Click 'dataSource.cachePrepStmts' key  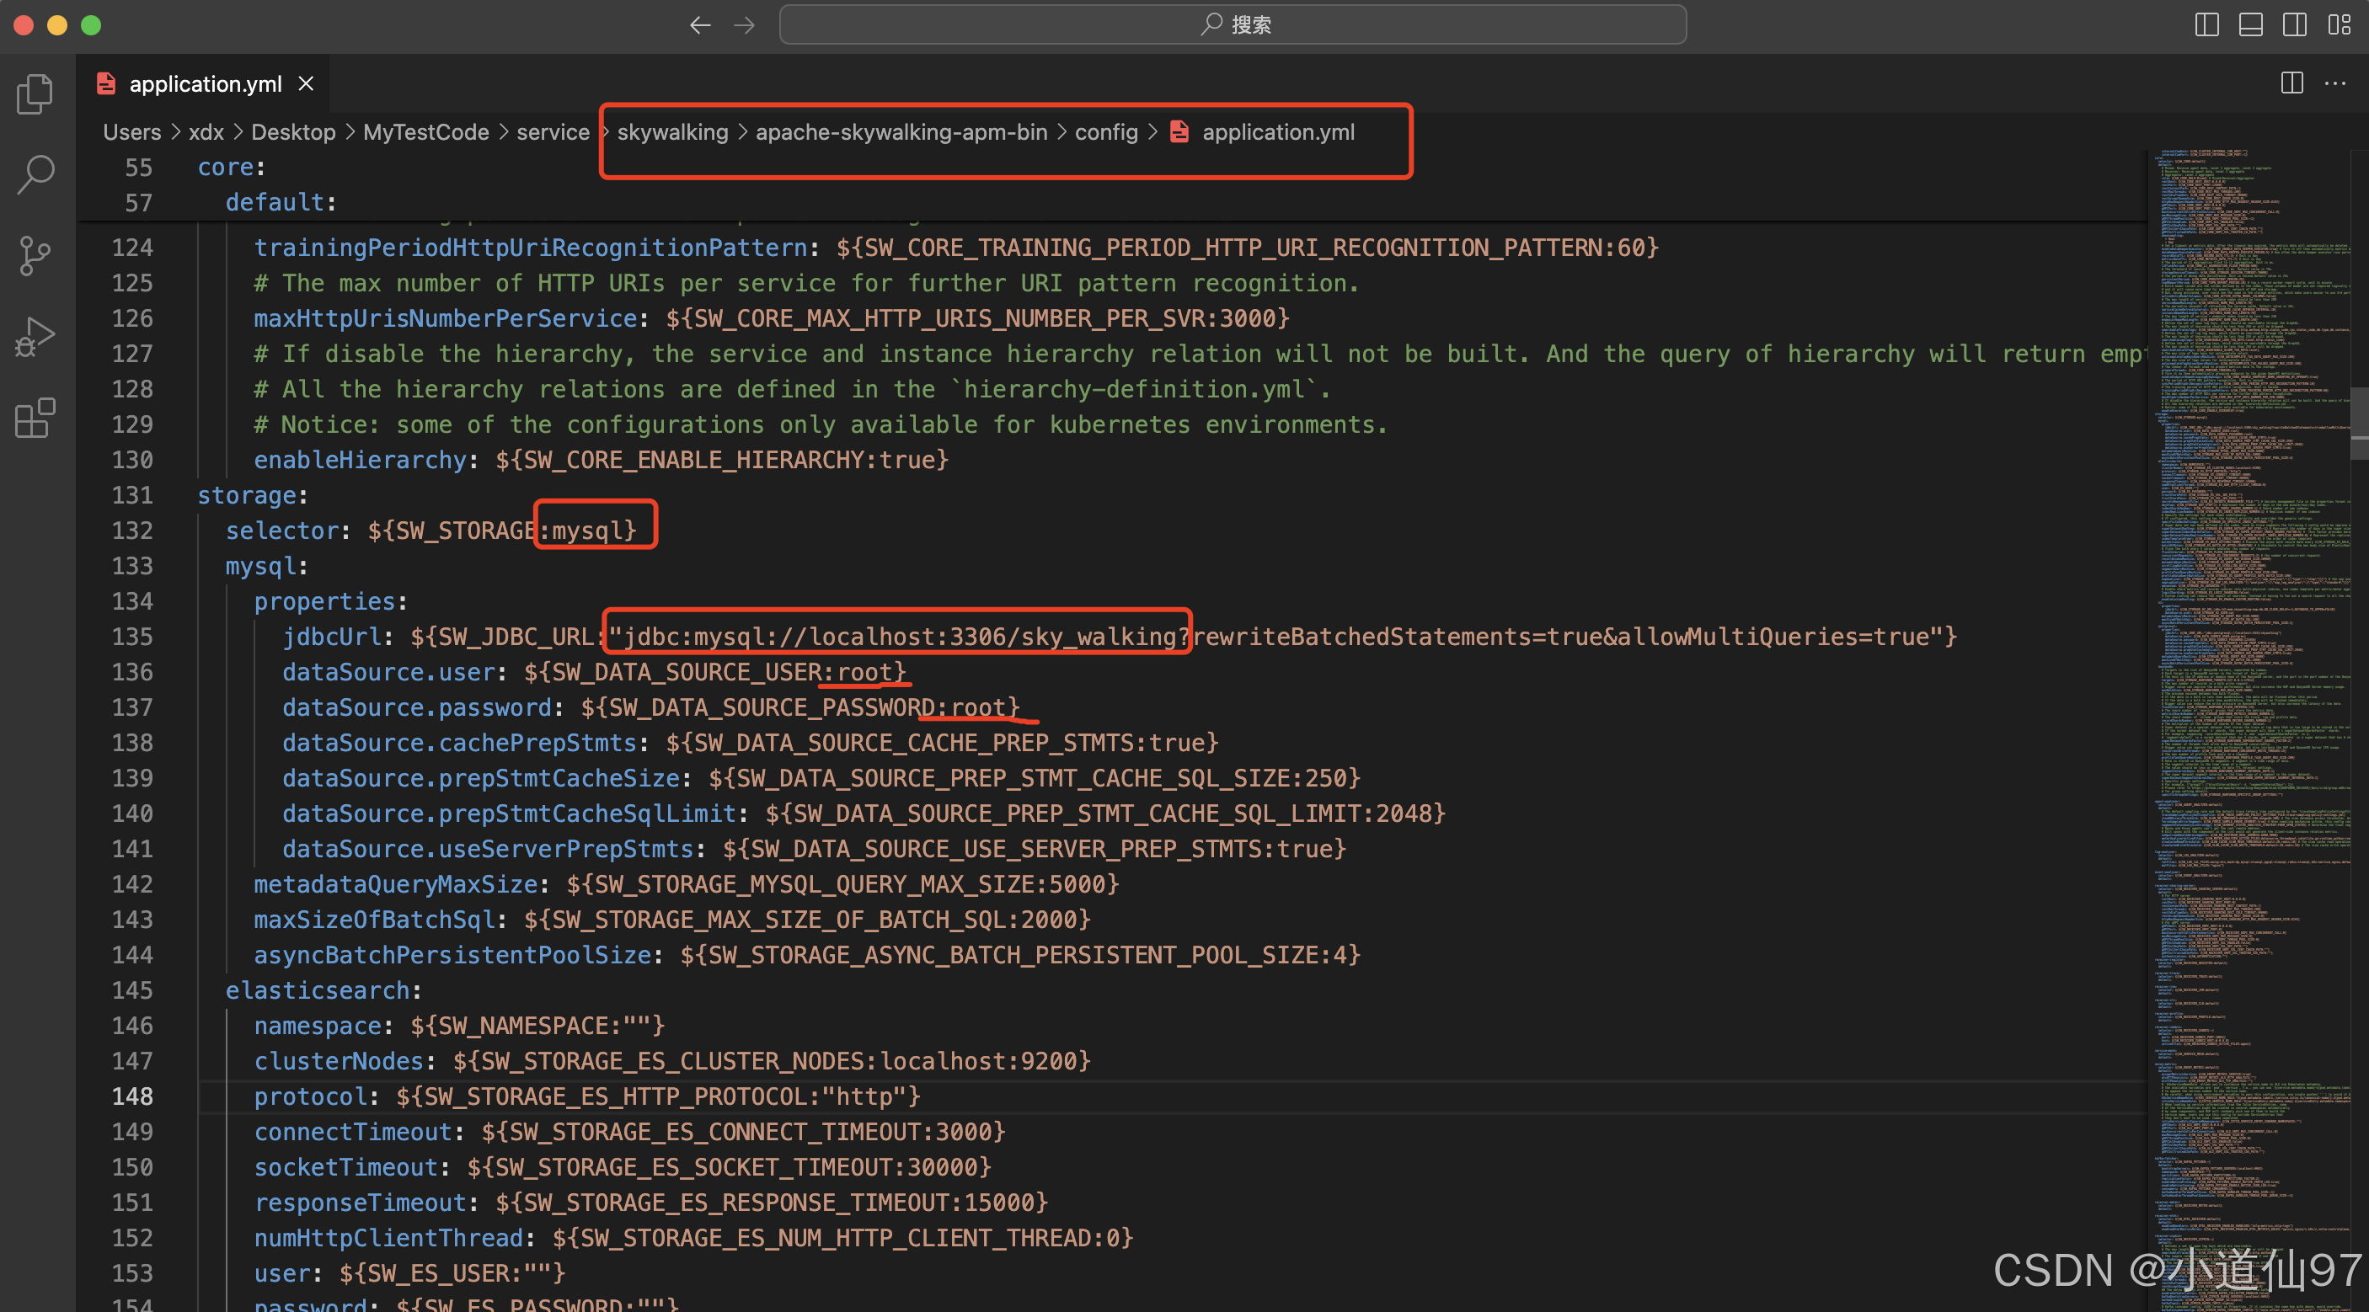tap(459, 743)
